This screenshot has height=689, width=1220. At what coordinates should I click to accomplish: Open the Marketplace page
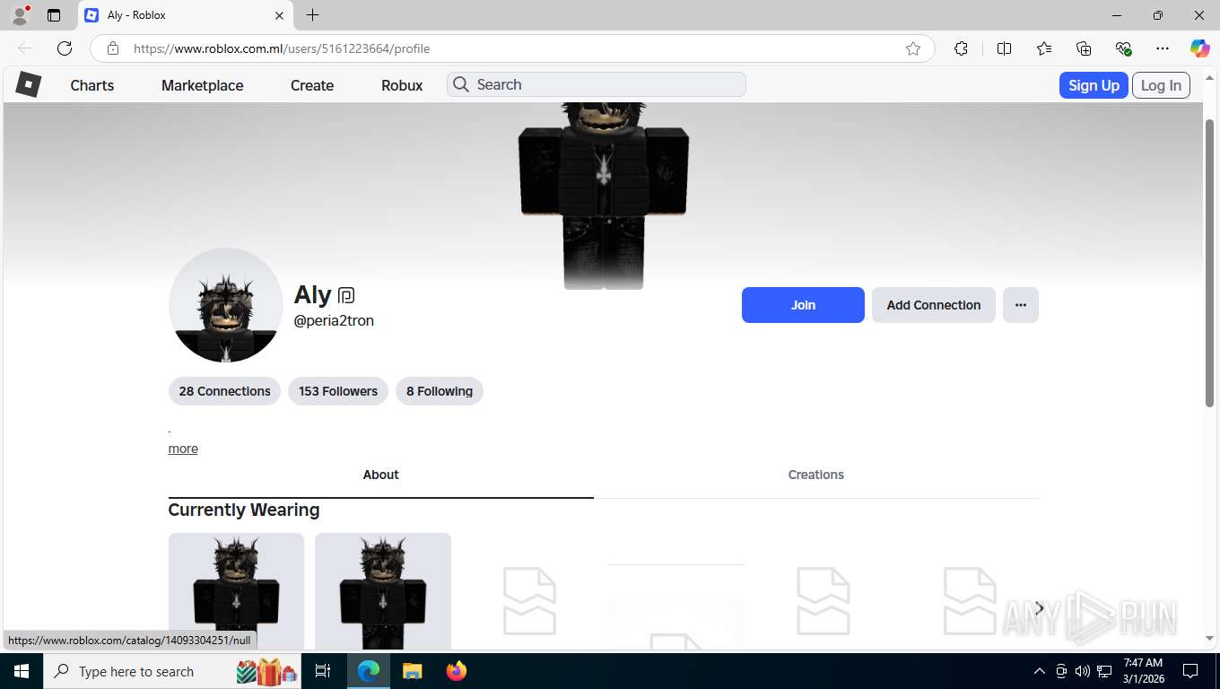coord(203,85)
